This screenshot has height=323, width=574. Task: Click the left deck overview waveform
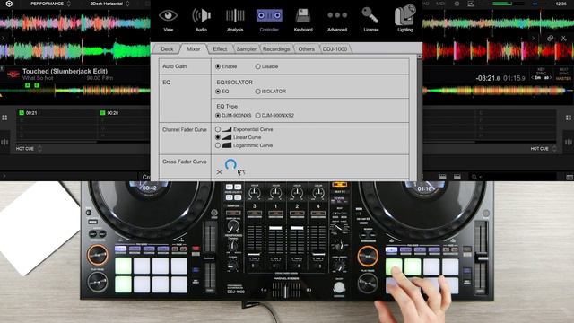click(x=75, y=90)
